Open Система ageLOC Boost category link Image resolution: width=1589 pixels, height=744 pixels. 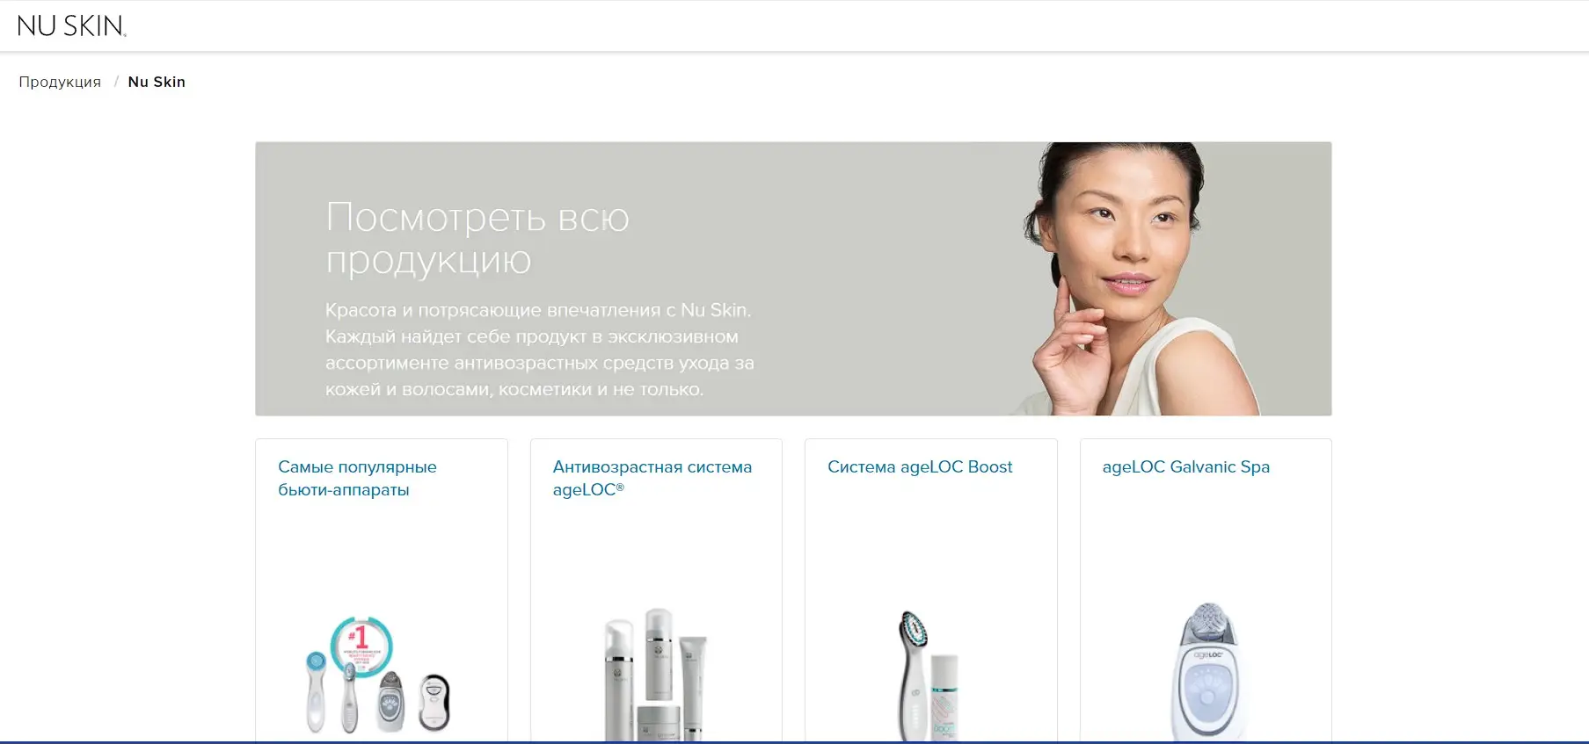coord(920,466)
